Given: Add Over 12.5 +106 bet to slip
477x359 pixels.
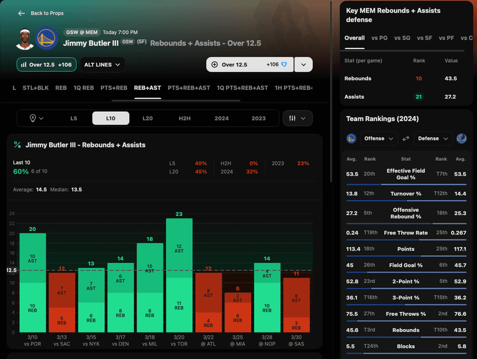Looking at the screenshot, I should [250, 65].
